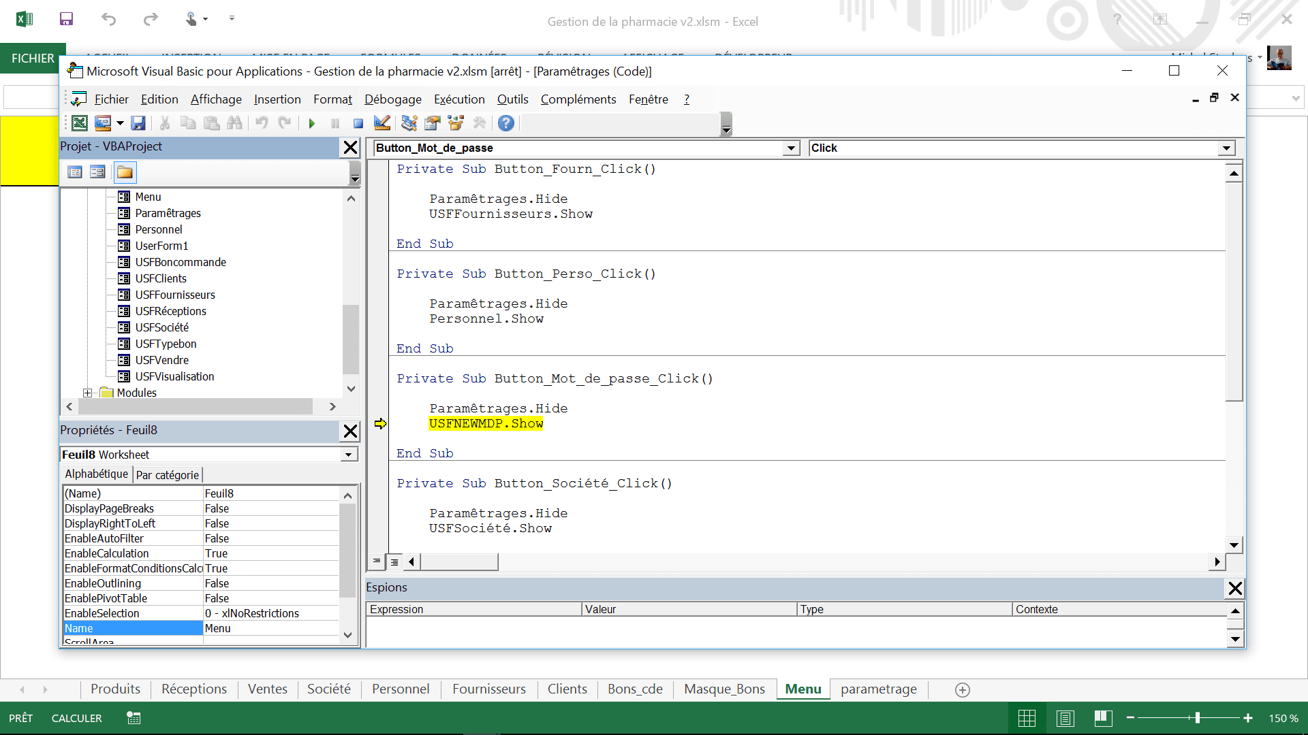Select USFVendre form in project tree
This screenshot has width=1308, height=735.
(x=161, y=360)
